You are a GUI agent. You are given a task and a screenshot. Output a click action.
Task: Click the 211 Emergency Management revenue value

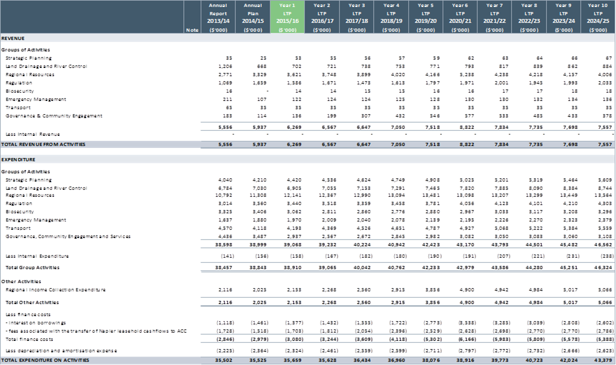pyautogui.click(x=228, y=100)
